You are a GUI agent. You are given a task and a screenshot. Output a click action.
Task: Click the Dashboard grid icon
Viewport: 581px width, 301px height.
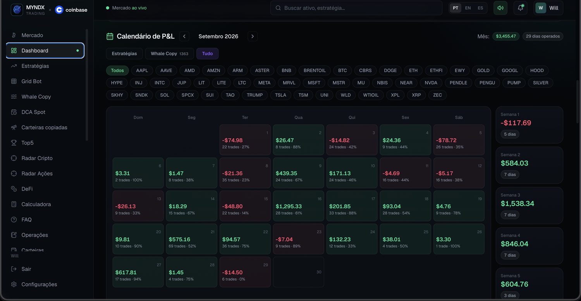click(x=14, y=51)
